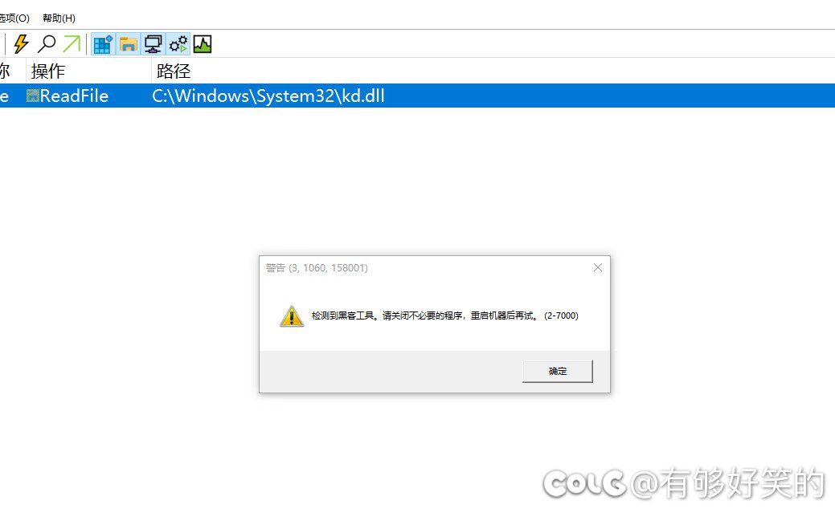Screen dimensions: 835x517
Task: Open the 帮助(H) menu
Action: [x=59, y=18]
